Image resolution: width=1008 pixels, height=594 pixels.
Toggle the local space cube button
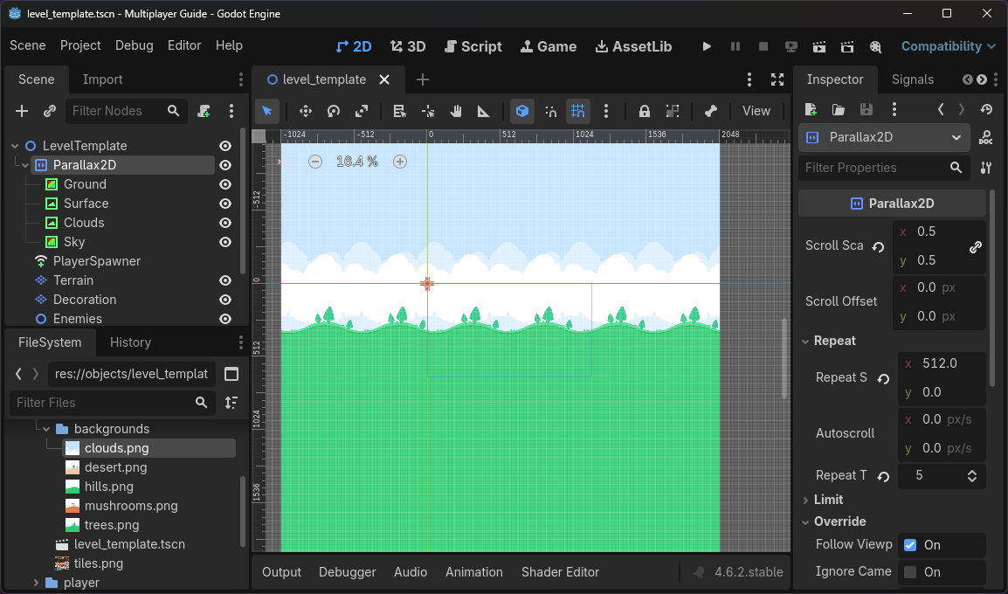[x=522, y=111]
